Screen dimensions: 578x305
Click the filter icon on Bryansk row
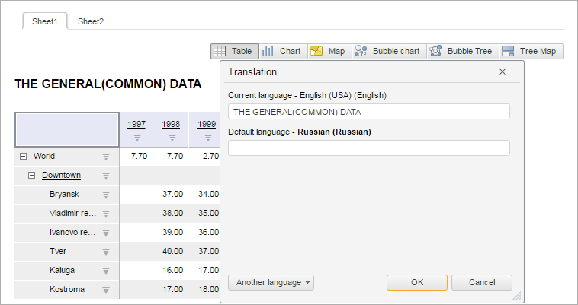tap(107, 195)
